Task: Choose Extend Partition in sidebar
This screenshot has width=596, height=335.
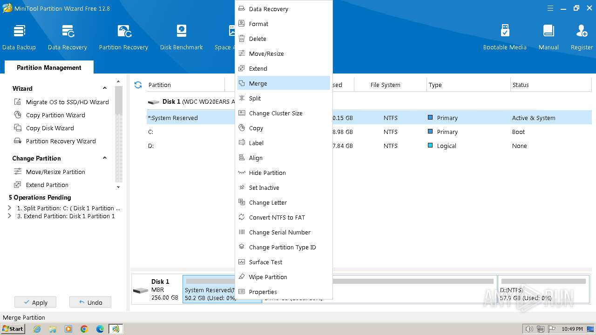Action: [x=41, y=185]
